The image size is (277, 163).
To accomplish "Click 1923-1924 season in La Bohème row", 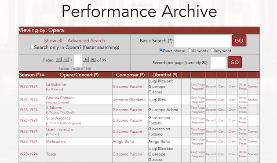I will [29, 87].
